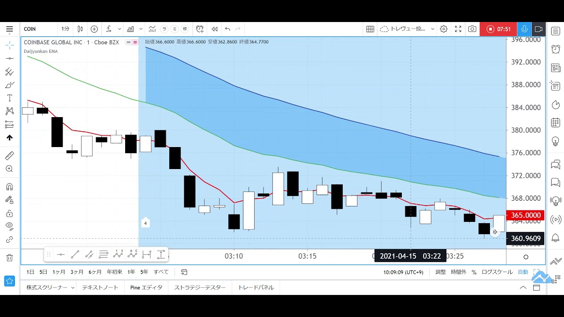Open the candlestick chart style selector
Screen dimensions: 564x317
(80, 29)
